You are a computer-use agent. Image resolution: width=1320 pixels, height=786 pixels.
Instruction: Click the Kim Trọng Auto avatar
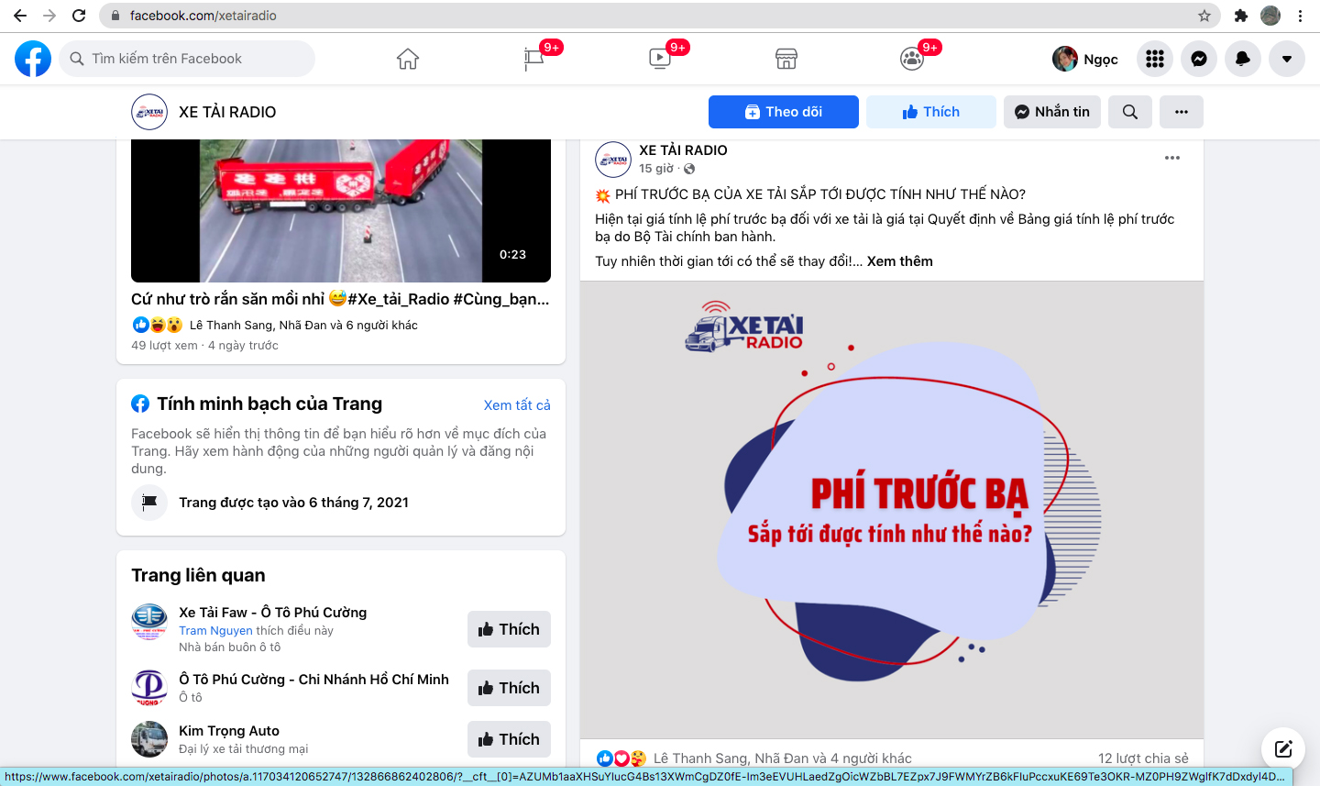(149, 739)
